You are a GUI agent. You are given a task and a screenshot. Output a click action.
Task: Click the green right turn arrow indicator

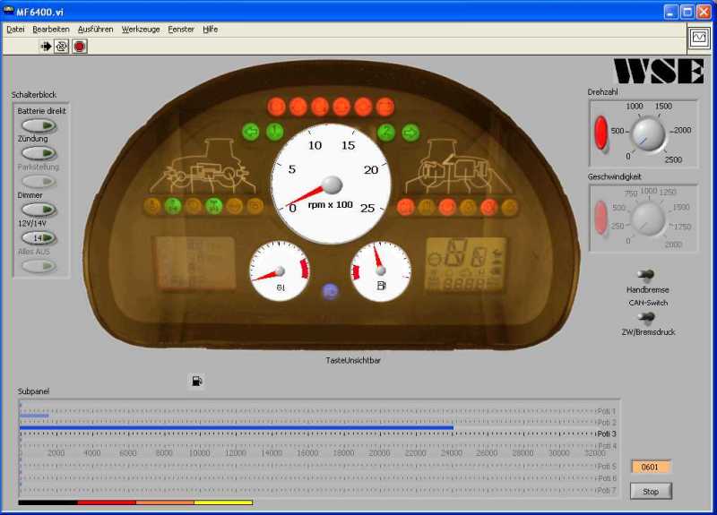coord(410,133)
